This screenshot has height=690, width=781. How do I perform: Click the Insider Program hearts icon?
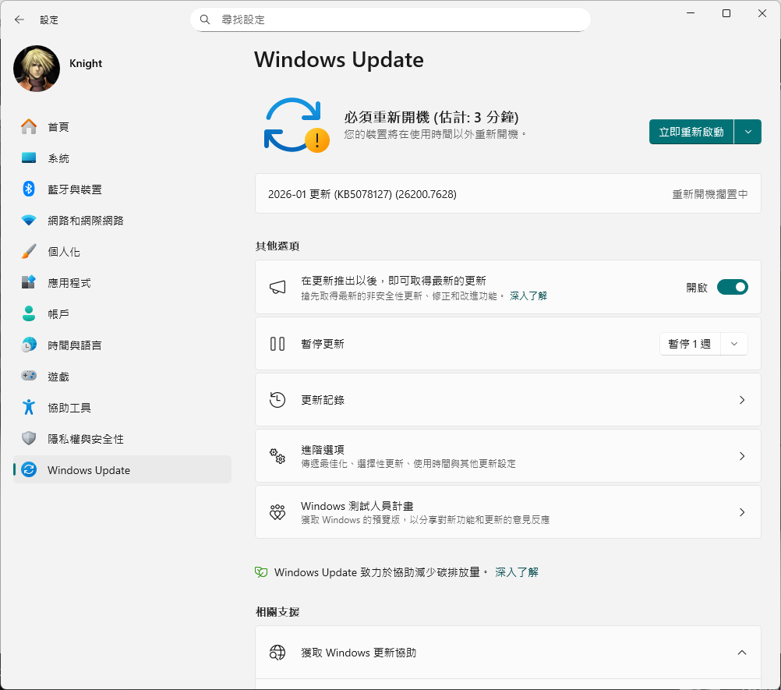[277, 512]
